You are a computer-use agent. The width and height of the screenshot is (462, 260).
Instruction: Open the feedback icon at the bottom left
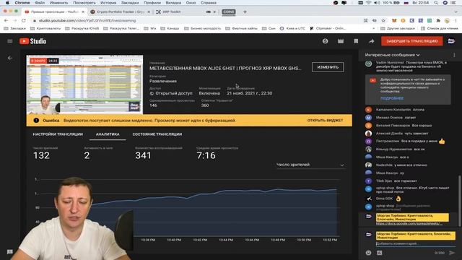point(9,252)
